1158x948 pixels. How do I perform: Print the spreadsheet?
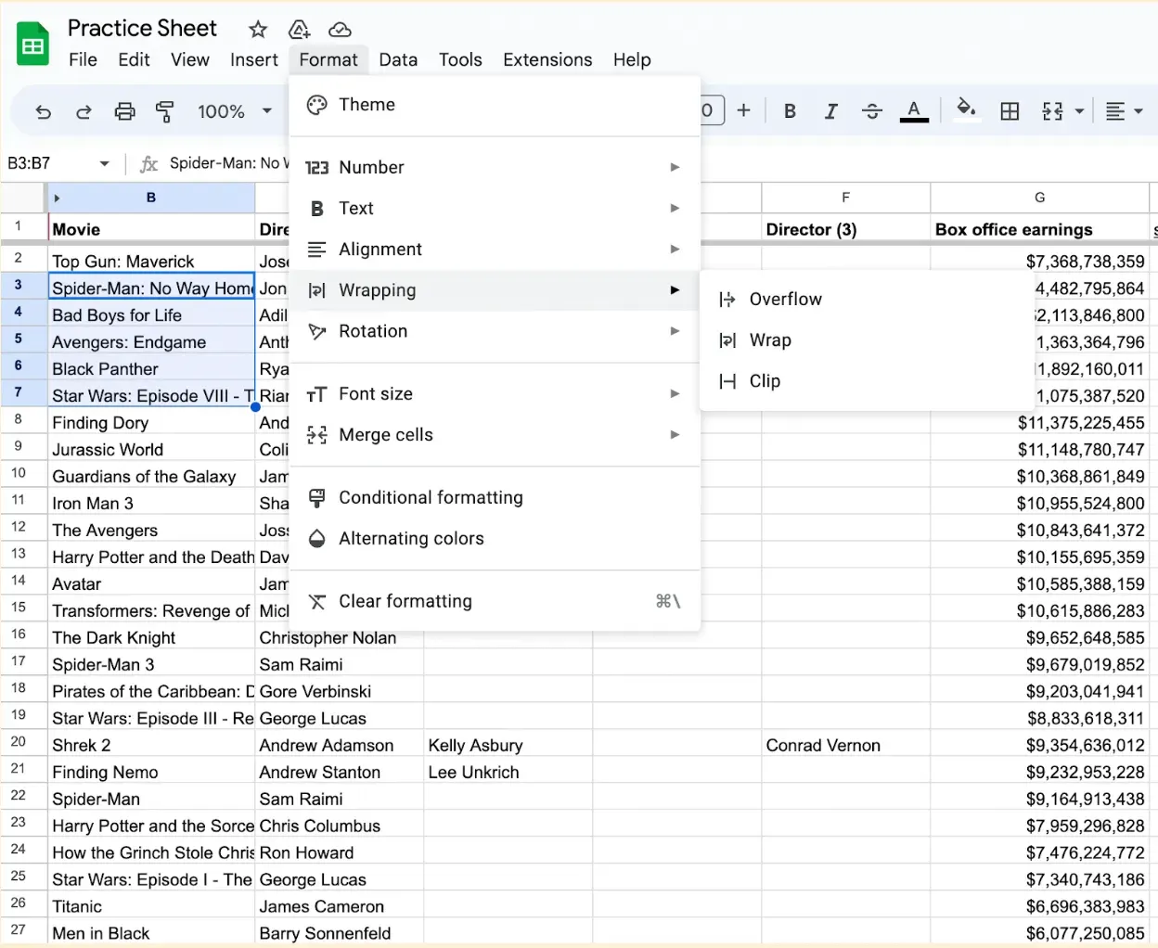pos(124,111)
